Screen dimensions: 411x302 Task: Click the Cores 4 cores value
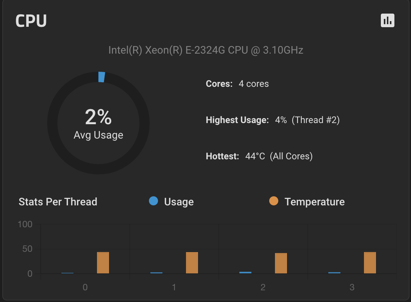point(254,84)
